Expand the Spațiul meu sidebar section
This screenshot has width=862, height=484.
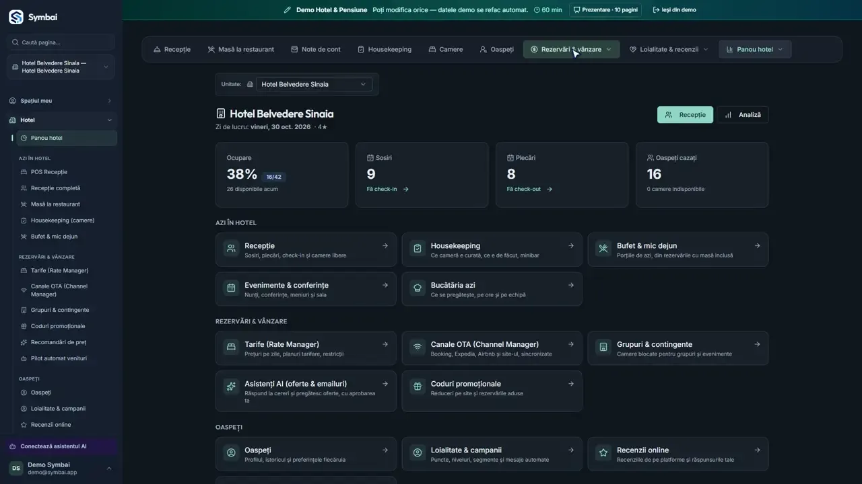[x=61, y=101]
